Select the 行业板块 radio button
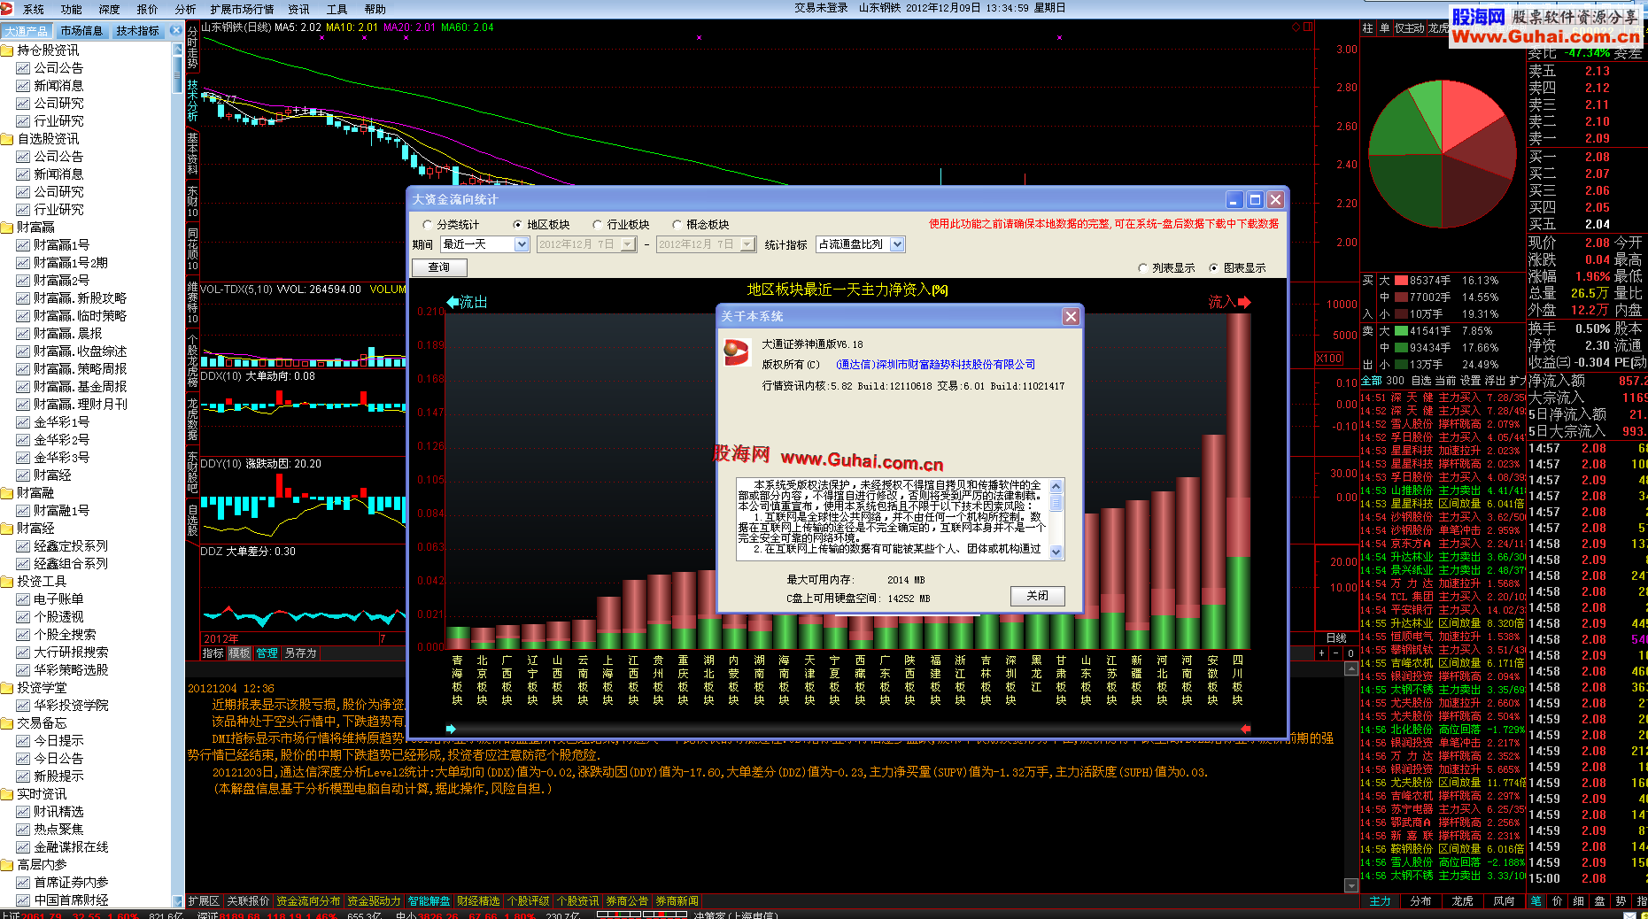 (598, 225)
